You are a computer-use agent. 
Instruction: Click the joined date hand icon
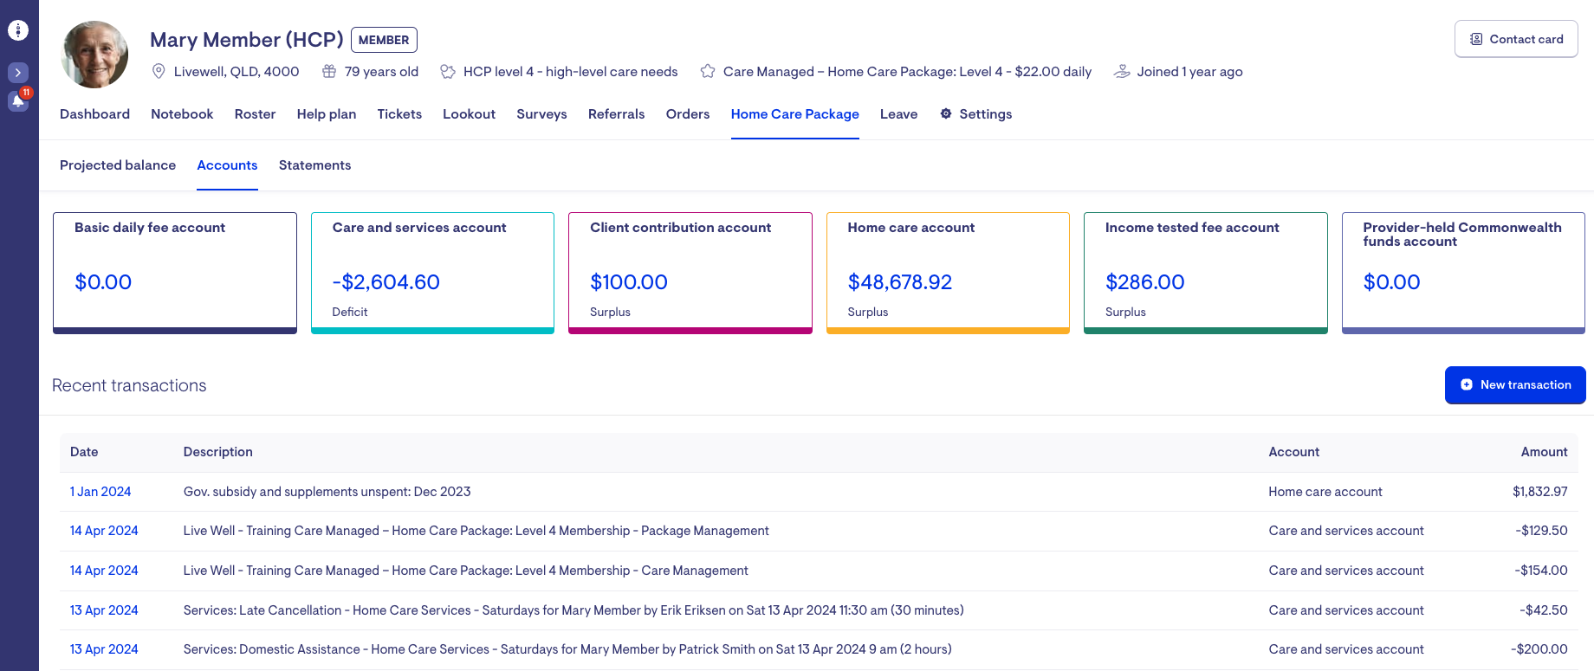[1122, 72]
